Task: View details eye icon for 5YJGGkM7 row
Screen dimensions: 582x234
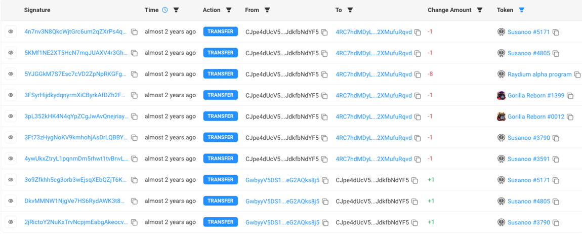Action: pos(11,74)
